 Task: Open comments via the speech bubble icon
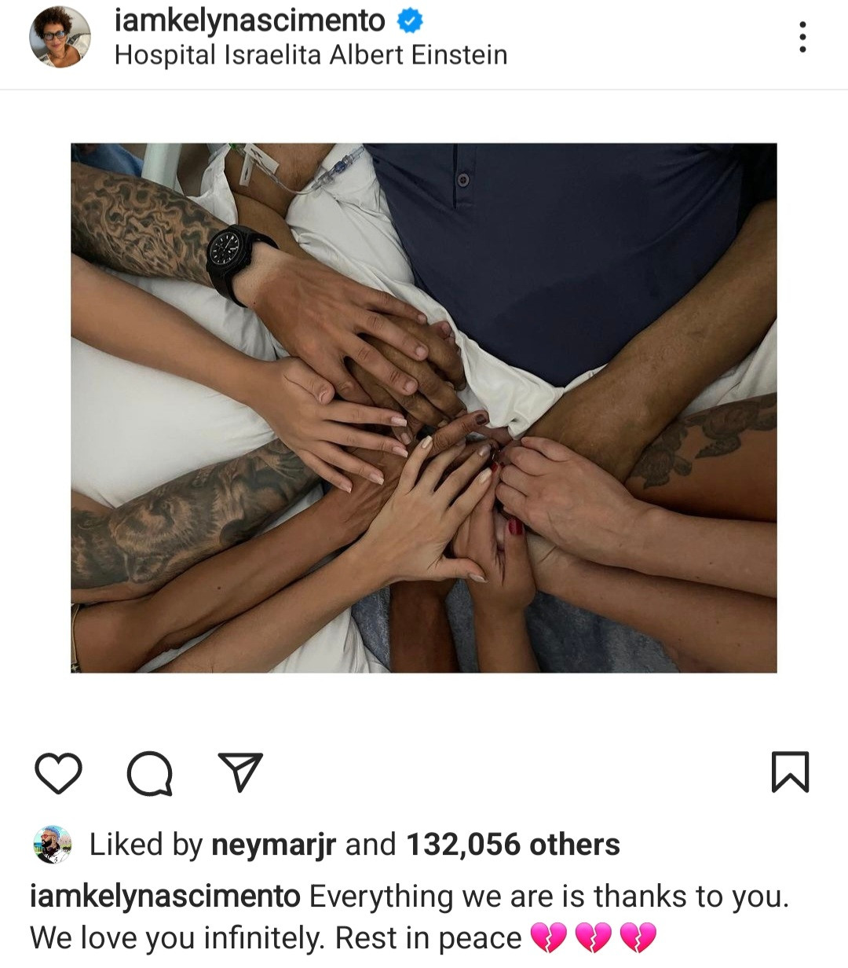(150, 773)
